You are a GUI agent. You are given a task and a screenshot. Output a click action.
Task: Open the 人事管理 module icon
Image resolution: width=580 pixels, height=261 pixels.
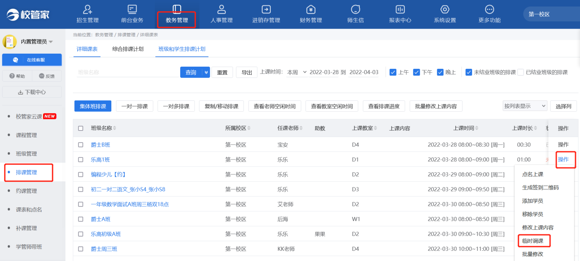(x=221, y=9)
